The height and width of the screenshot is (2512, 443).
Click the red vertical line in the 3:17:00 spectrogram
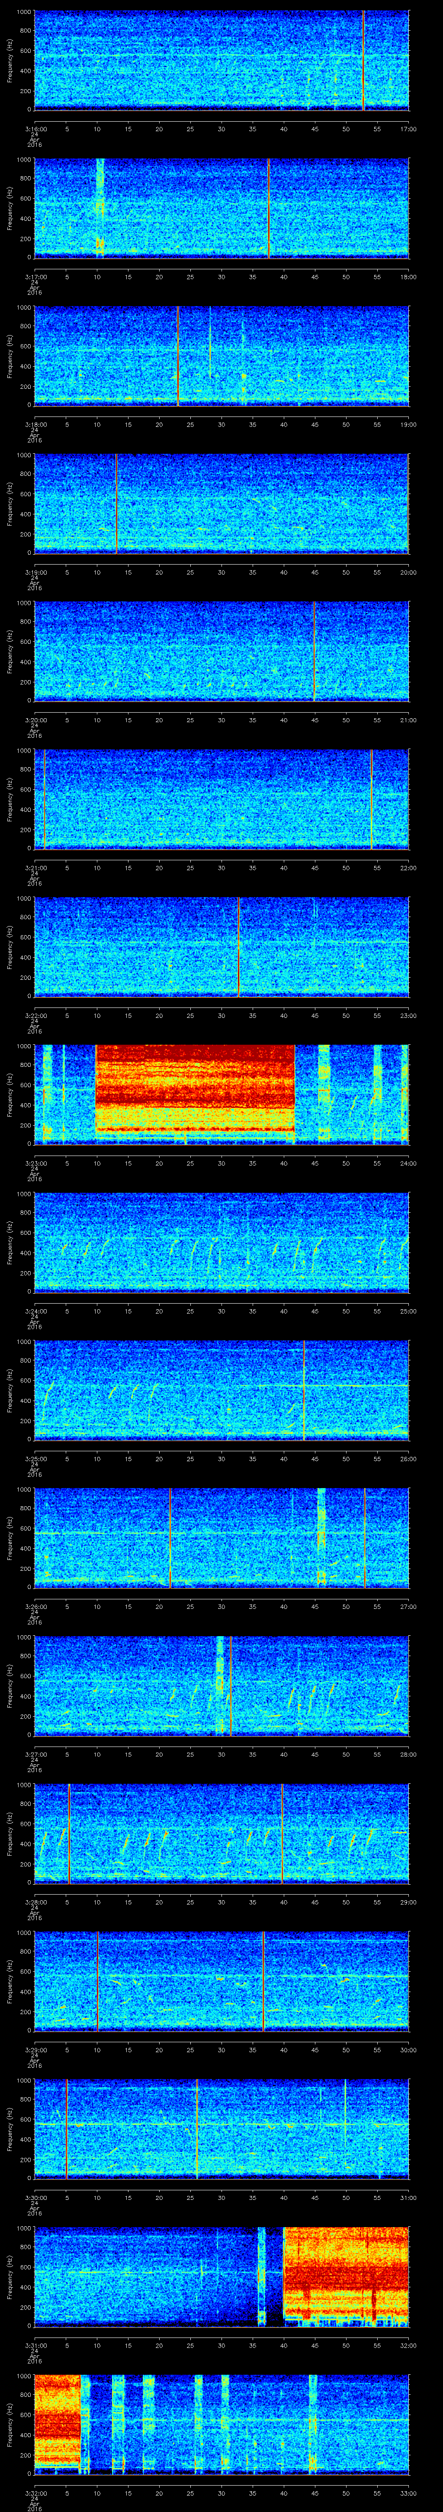click(269, 208)
